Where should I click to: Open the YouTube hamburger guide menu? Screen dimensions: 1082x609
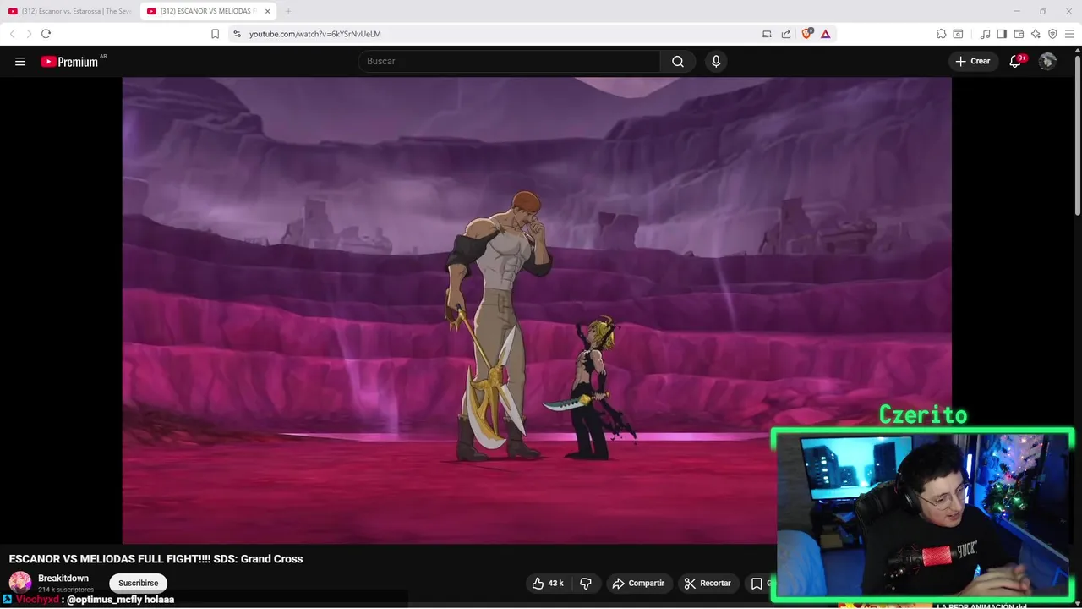pos(20,61)
